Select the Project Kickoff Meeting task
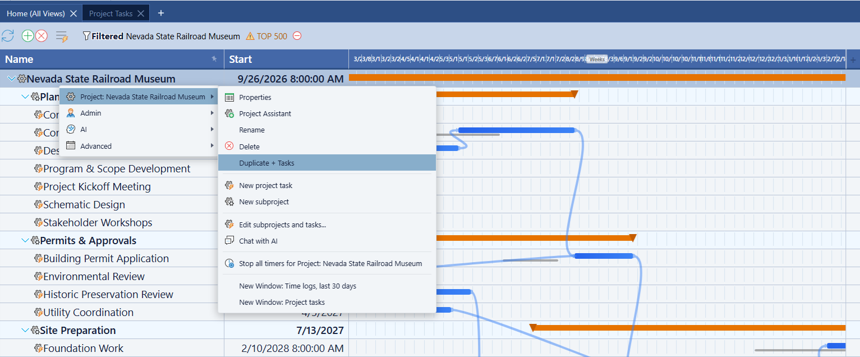Image resolution: width=860 pixels, height=357 pixels. point(97,187)
